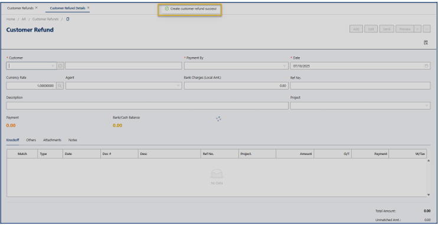Open Customer Refunds breadcrumb link
The image size is (438, 225).
pyautogui.click(x=45, y=19)
